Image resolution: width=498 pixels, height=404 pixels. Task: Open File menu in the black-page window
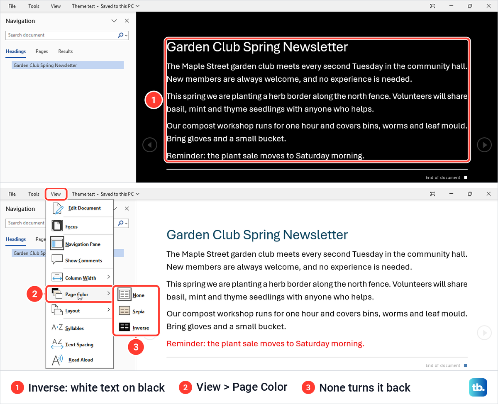click(x=12, y=6)
